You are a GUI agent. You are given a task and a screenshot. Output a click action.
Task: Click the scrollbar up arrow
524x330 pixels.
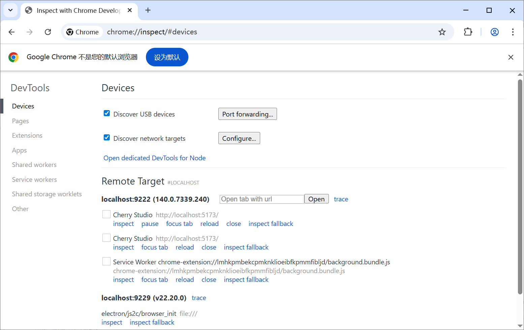(520, 75)
